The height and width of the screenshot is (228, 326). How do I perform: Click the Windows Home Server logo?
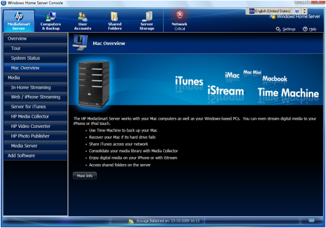[295, 17]
